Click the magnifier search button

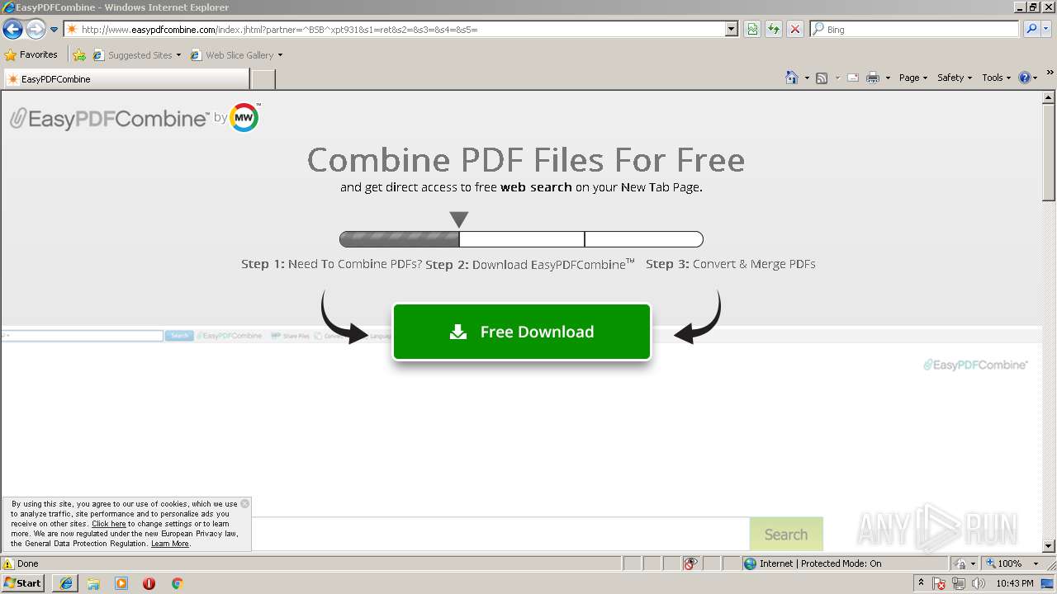1031,29
